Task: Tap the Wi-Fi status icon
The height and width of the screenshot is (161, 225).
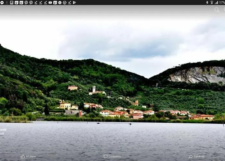Action: click(x=212, y=2)
